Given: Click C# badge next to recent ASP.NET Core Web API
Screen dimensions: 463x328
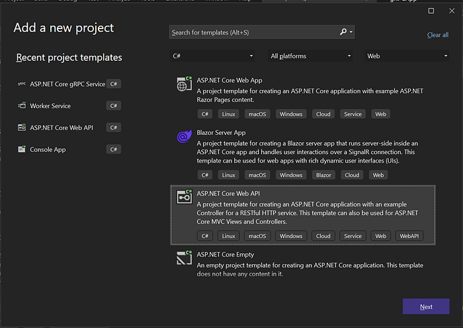Looking at the screenshot, I should click(x=113, y=128).
